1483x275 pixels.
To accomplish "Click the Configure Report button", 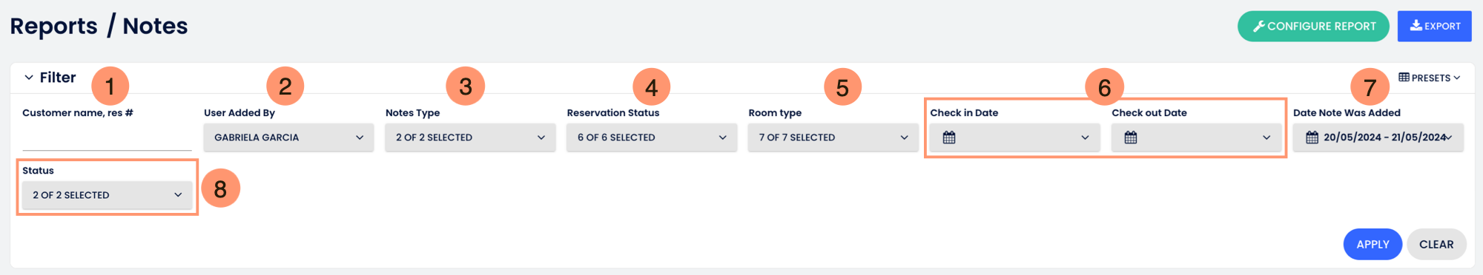I will pyautogui.click(x=1313, y=26).
